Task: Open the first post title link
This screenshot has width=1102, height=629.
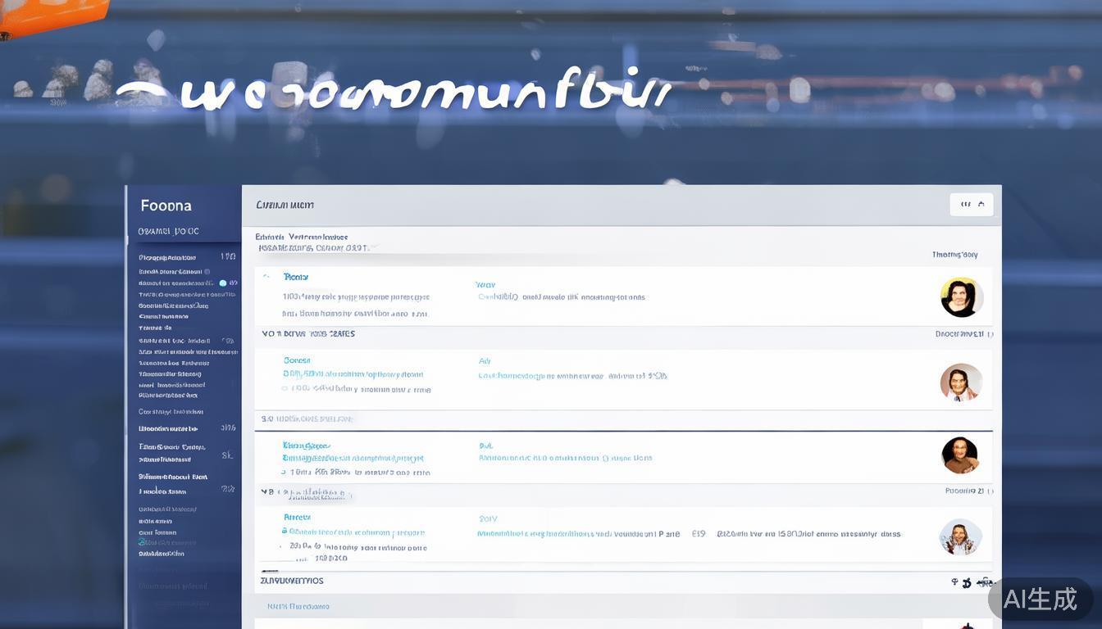Action: pyautogui.click(x=295, y=278)
